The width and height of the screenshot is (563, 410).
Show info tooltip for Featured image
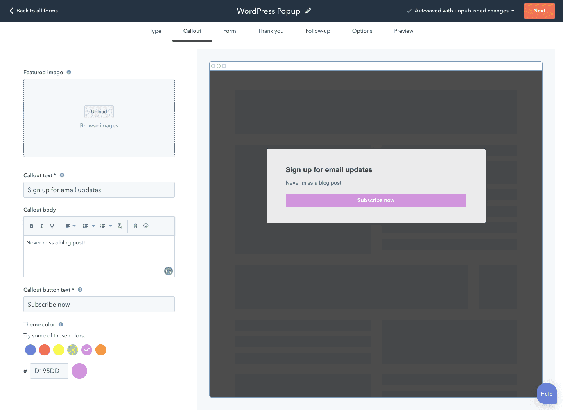69,72
